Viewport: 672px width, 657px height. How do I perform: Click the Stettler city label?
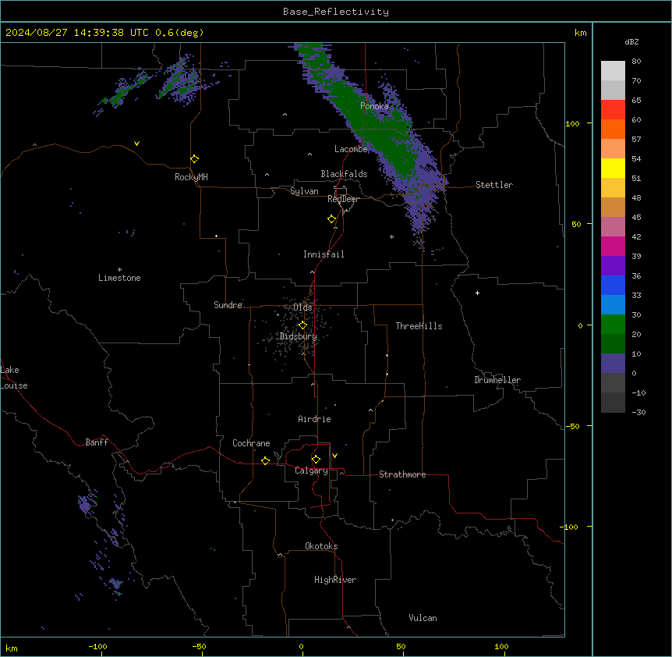[x=494, y=185]
